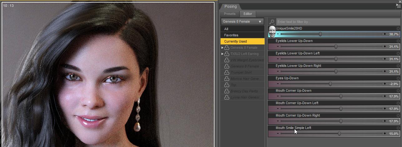Increase Mouth Smile Simple Left with plus
402x147 pixels.
[385, 133]
